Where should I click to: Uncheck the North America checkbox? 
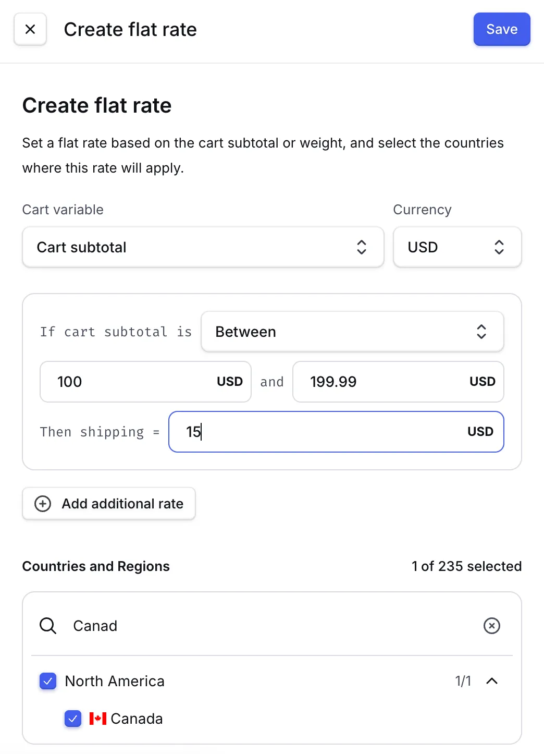click(48, 681)
